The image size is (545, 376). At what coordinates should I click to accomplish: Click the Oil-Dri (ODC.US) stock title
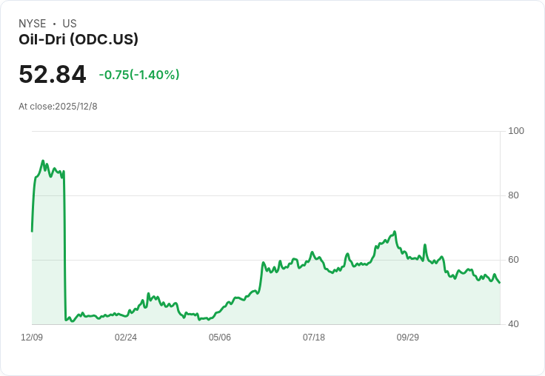(78, 40)
